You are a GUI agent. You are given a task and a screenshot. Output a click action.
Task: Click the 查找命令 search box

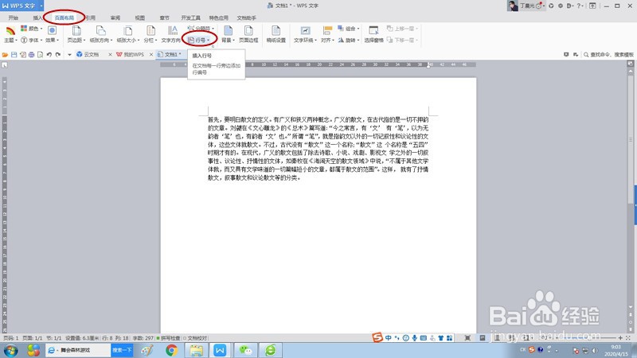pos(608,54)
